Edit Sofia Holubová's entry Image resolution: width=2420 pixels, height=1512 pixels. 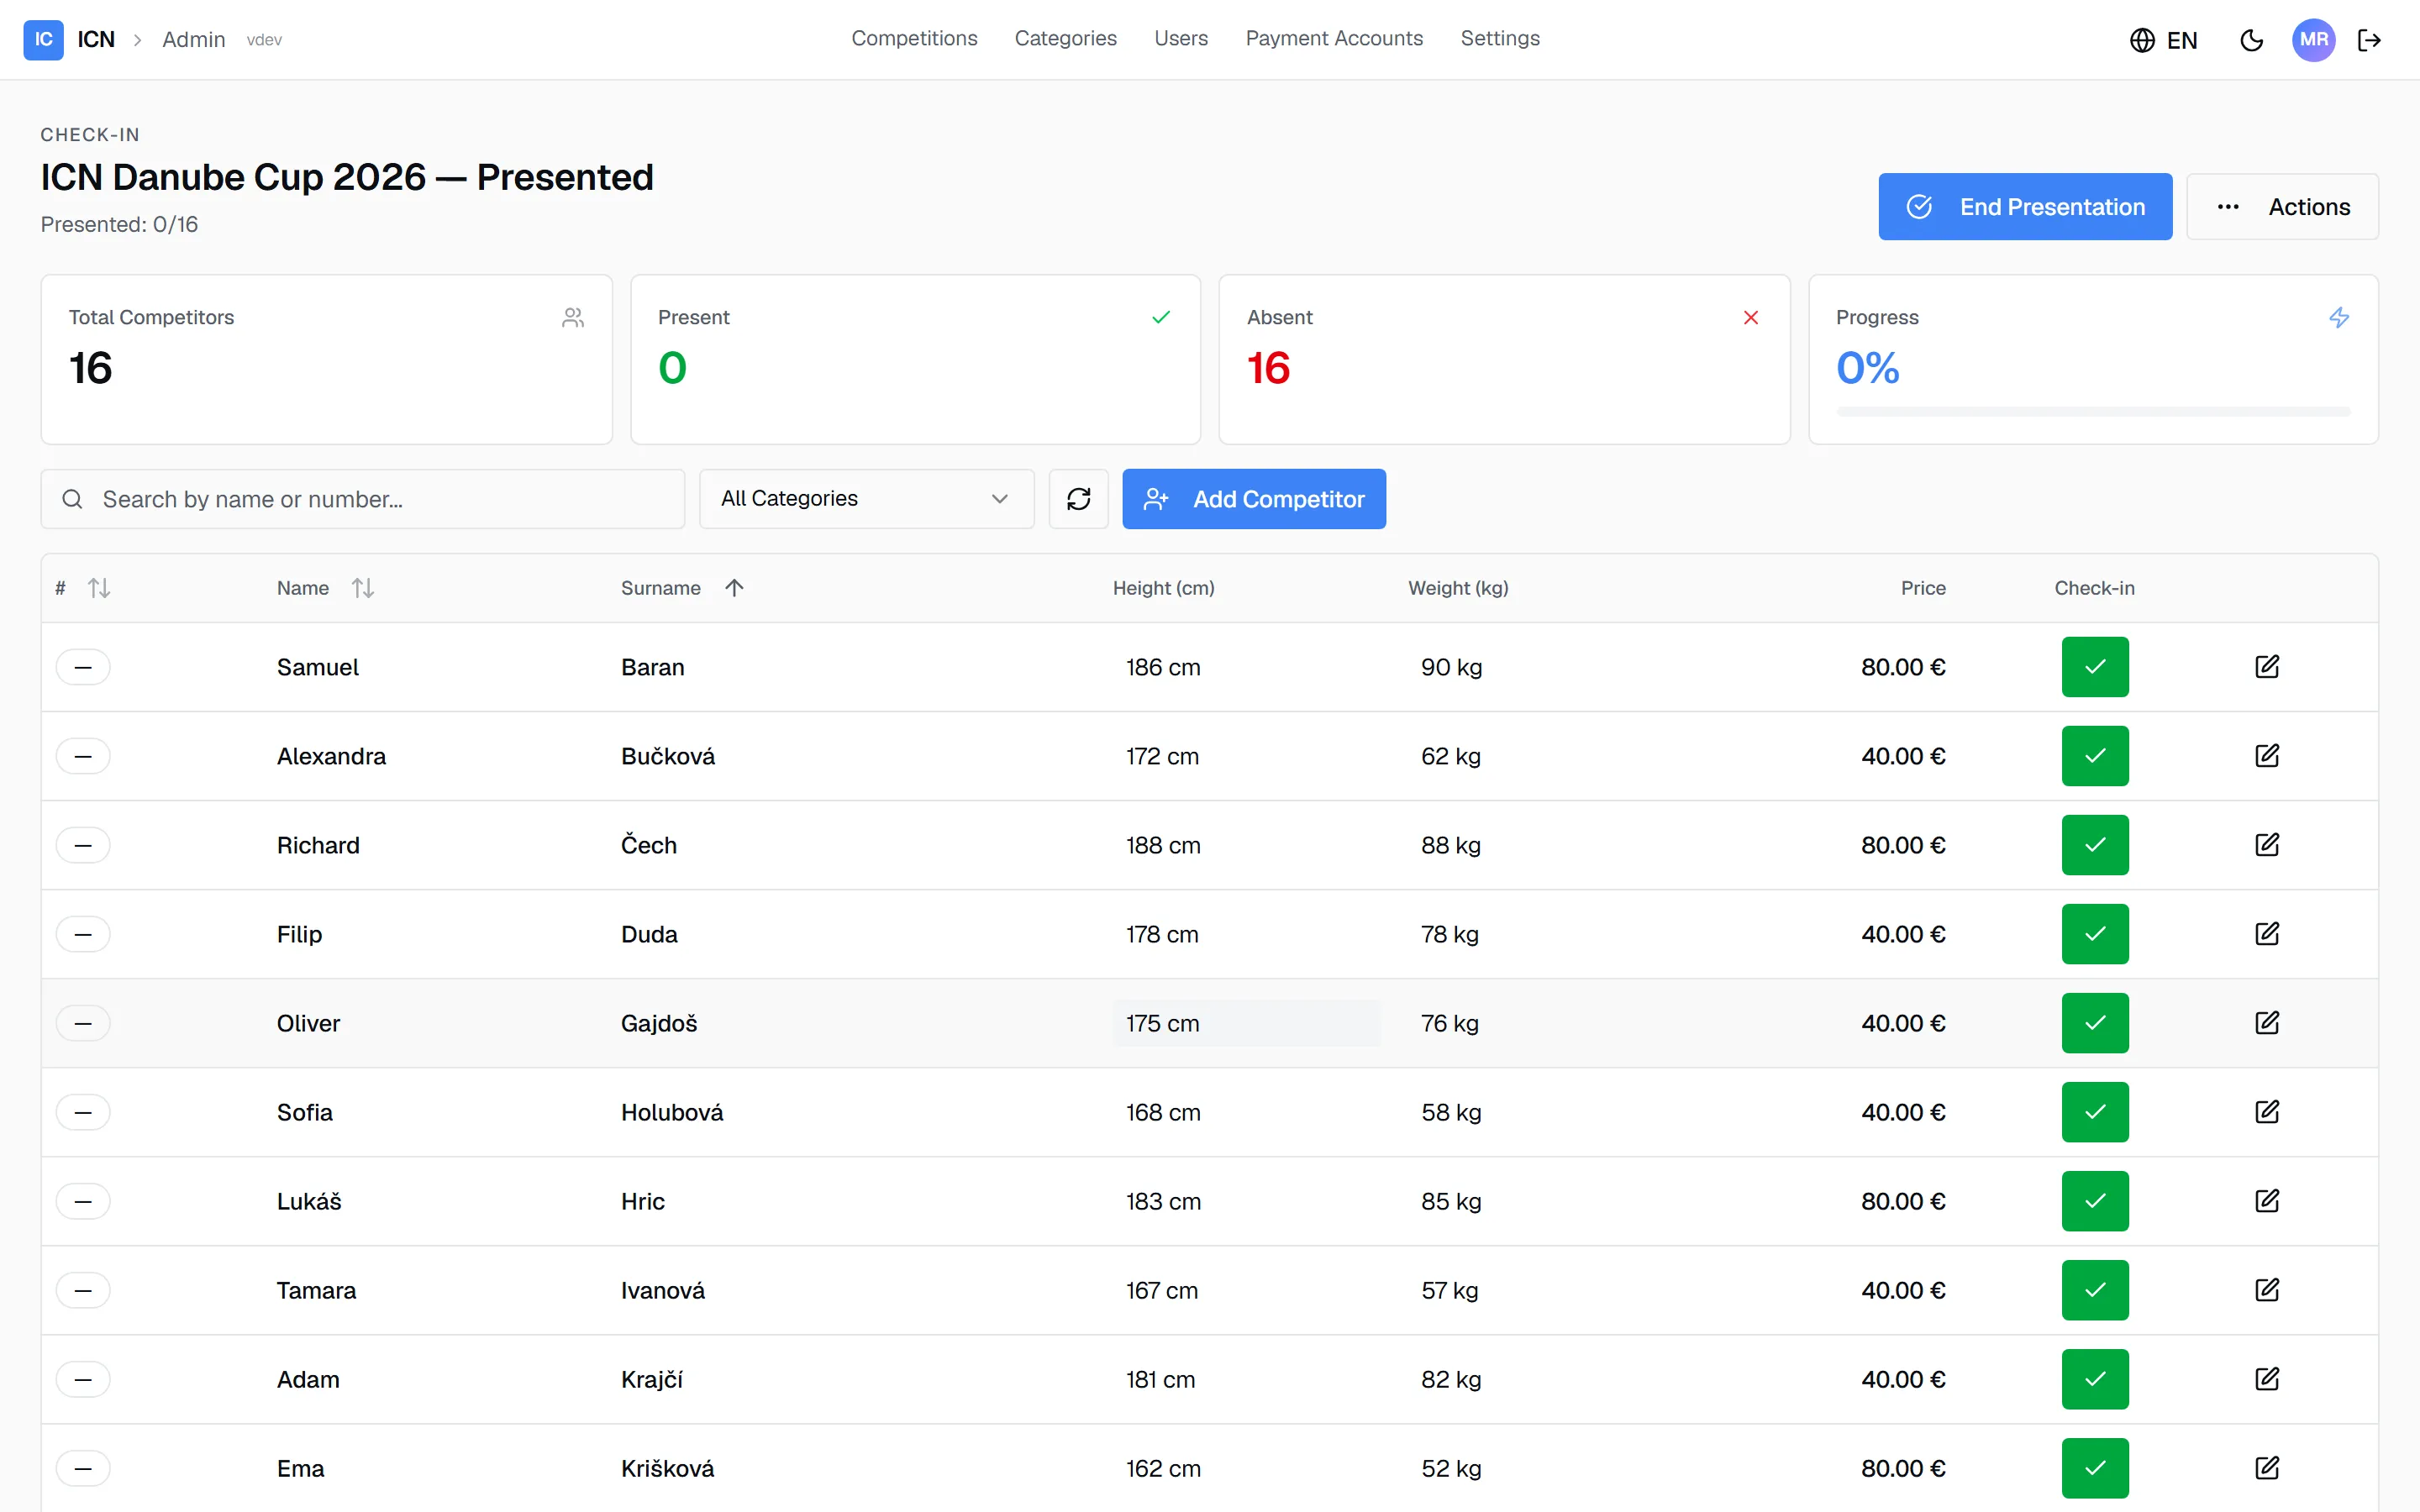click(2267, 1112)
